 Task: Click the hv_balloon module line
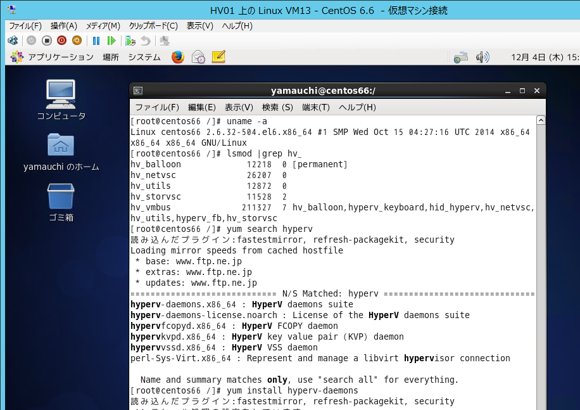[x=239, y=164]
